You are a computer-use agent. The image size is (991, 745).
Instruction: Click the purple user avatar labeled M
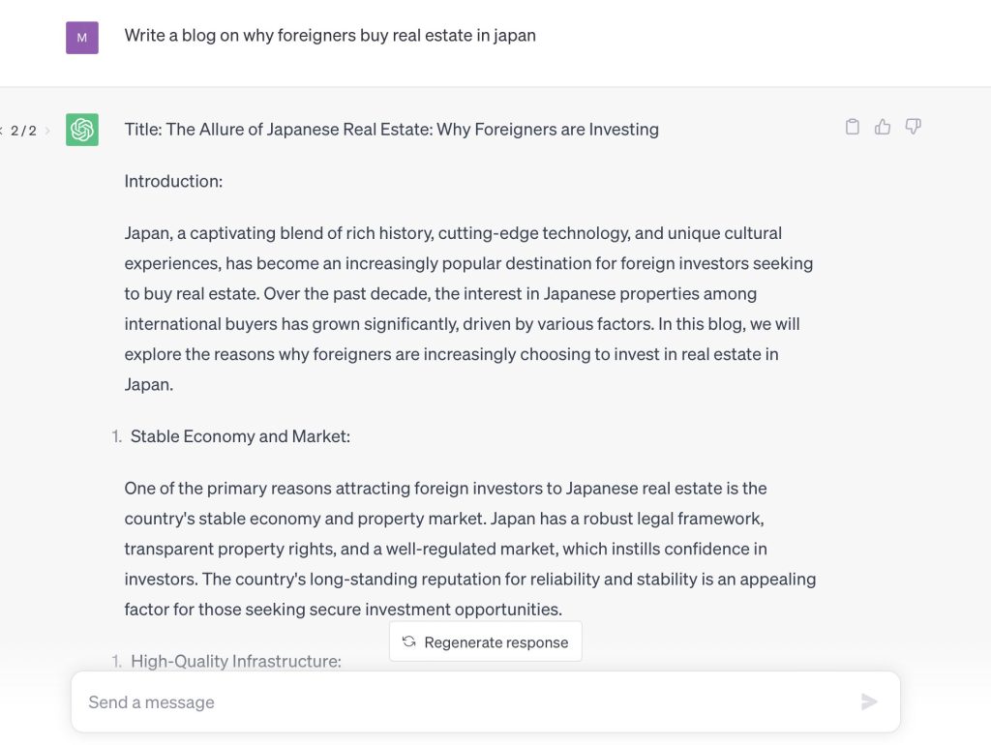[82, 38]
